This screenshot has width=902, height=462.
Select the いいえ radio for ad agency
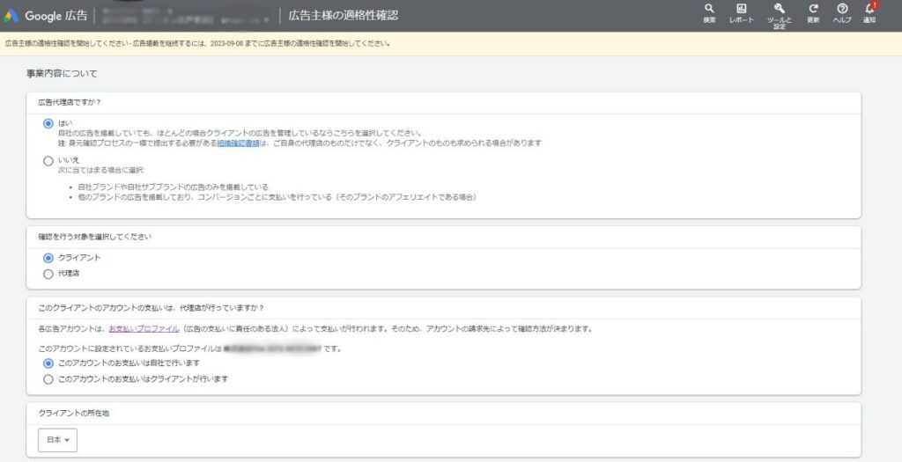coord(48,160)
